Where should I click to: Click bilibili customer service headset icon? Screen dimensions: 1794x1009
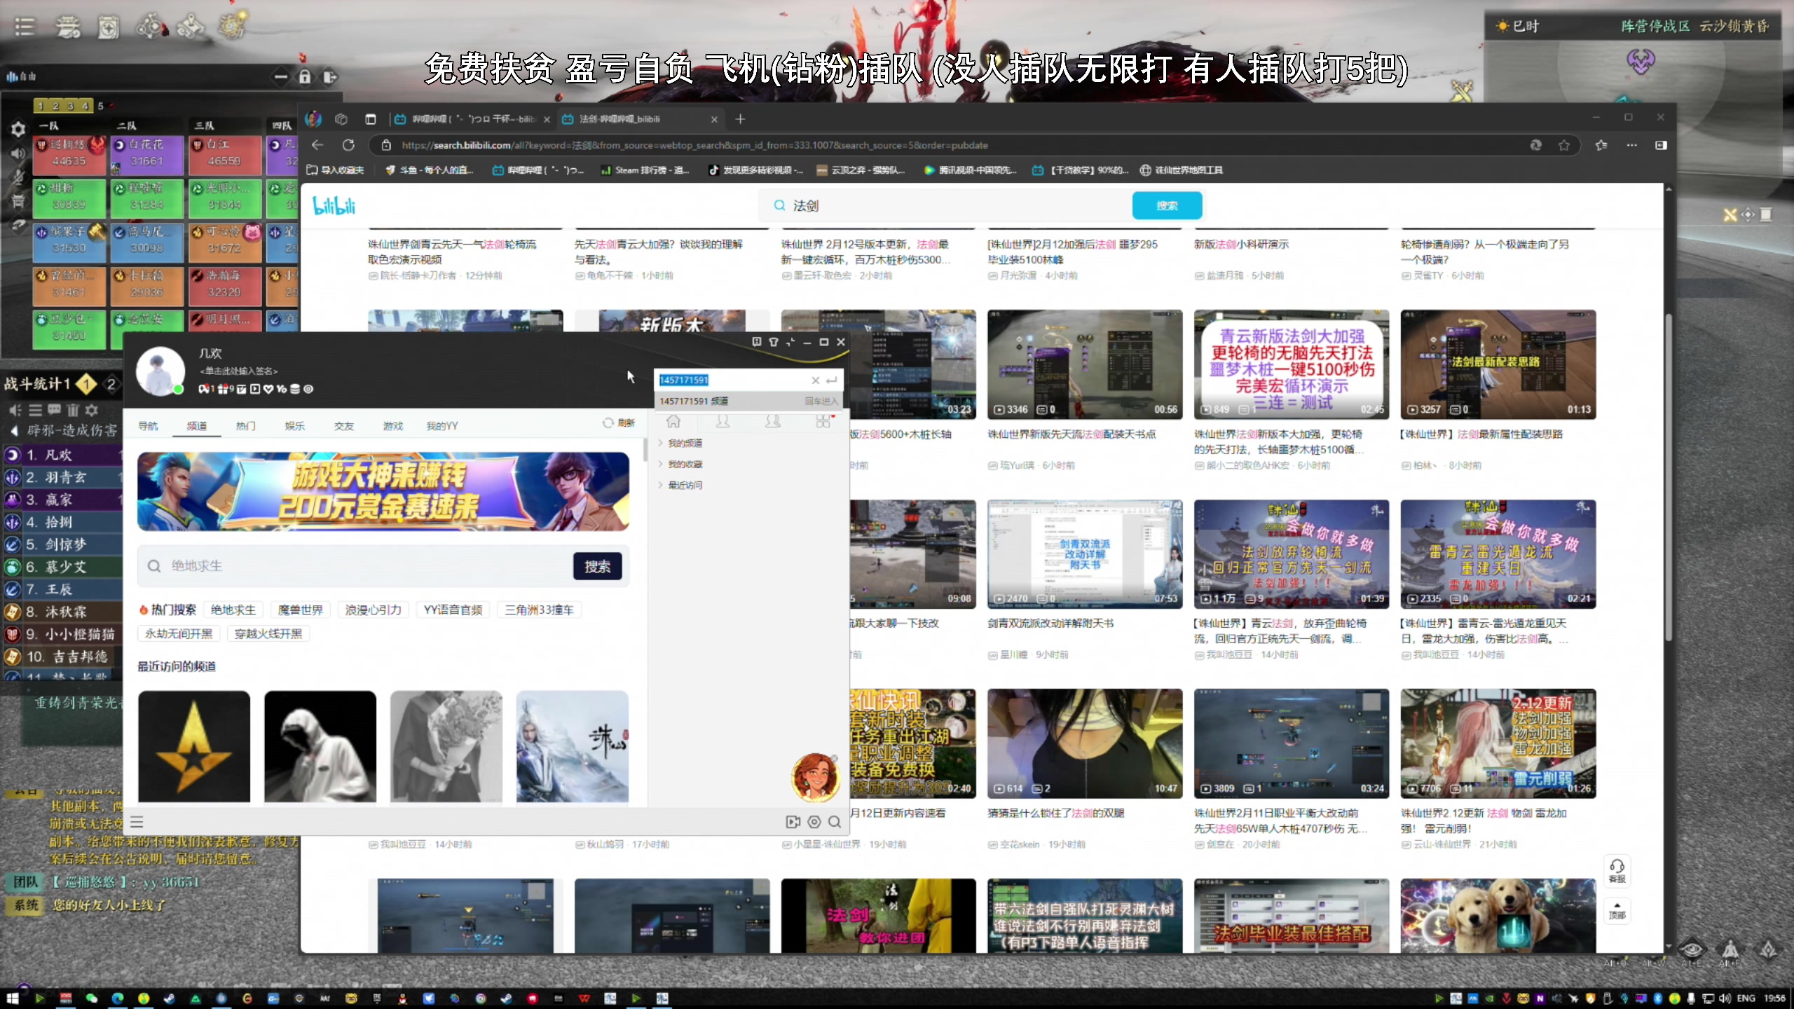(x=1617, y=870)
